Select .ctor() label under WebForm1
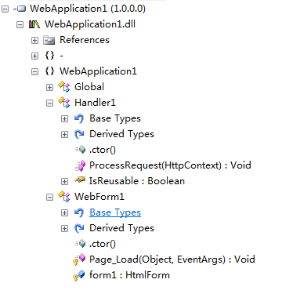Viewport: 282px width, 294px height. (x=103, y=244)
